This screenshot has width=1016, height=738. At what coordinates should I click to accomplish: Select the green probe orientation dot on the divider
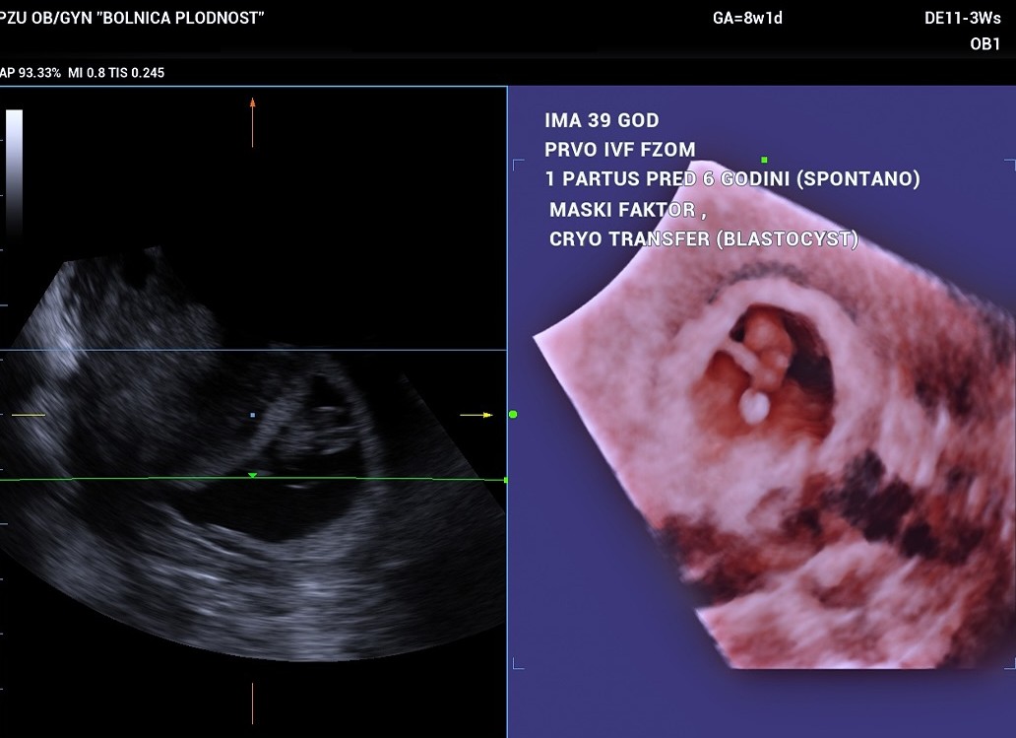click(x=512, y=414)
